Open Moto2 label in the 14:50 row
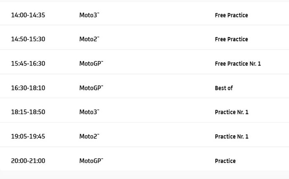 point(89,39)
